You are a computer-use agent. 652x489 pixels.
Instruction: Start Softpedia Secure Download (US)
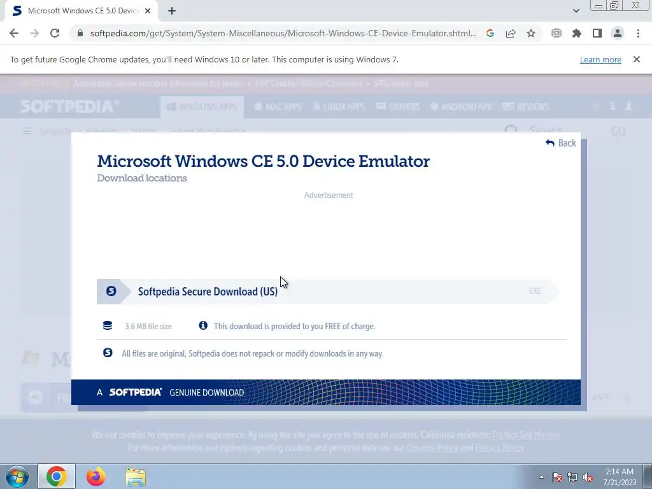[329, 292]
